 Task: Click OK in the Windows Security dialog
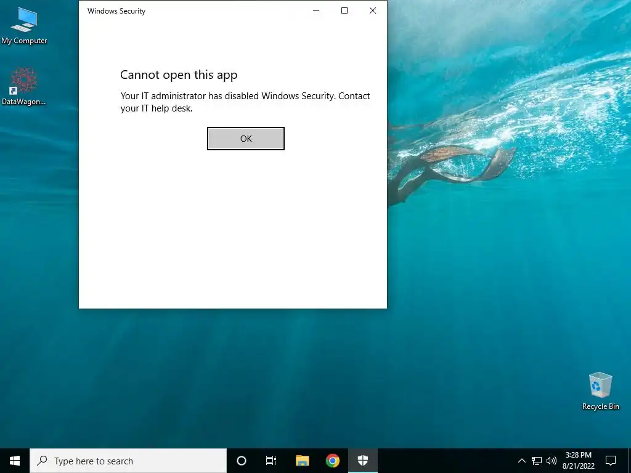click(x=245, y=139)
